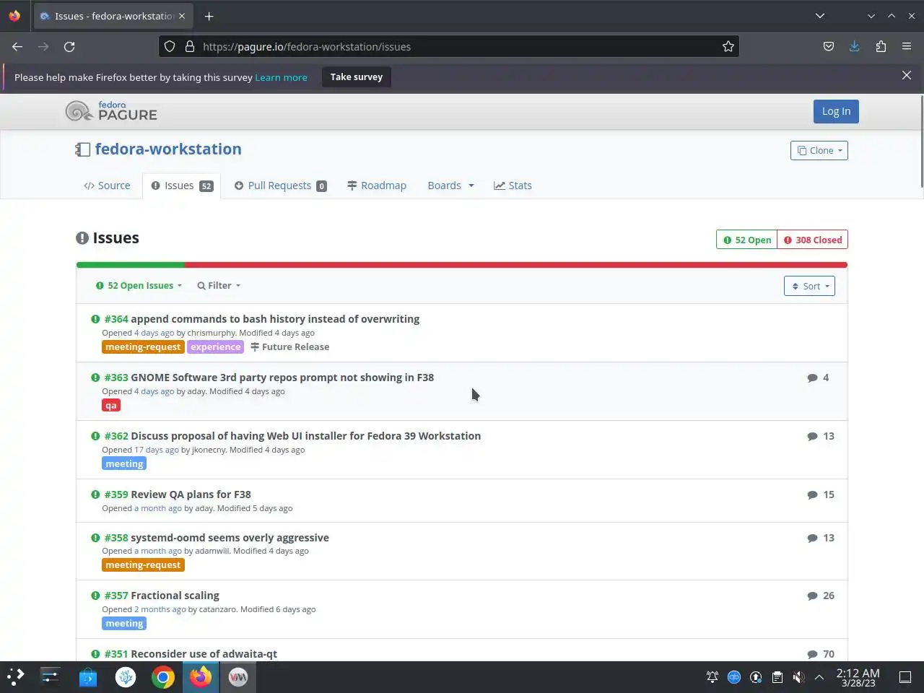Open the Future Release milestone
This screenshot has height=693, width=924.
pos(290,347)
